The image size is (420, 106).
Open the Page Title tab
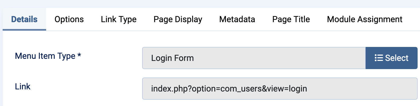[x=291, y=19]
